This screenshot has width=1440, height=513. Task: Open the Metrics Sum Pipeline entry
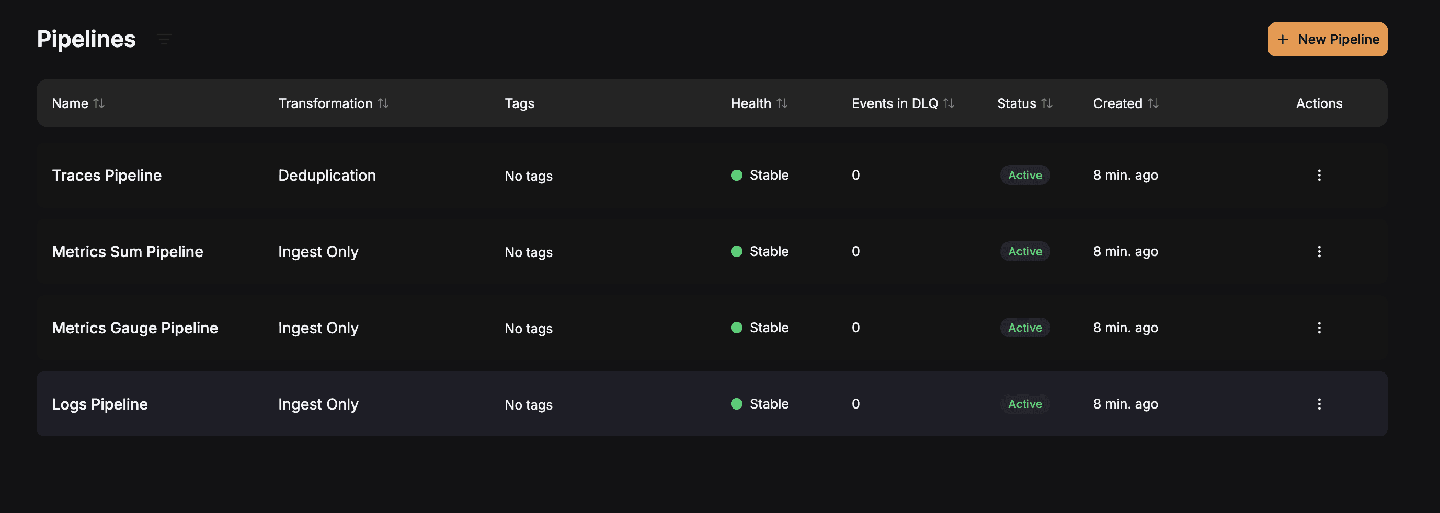[x=128, y=252]
